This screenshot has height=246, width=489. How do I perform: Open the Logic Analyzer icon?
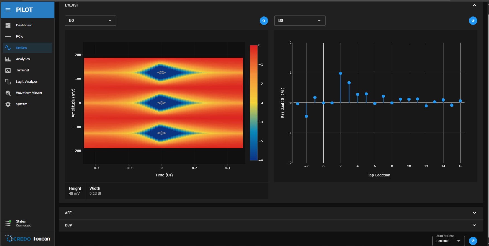point(8,82)
